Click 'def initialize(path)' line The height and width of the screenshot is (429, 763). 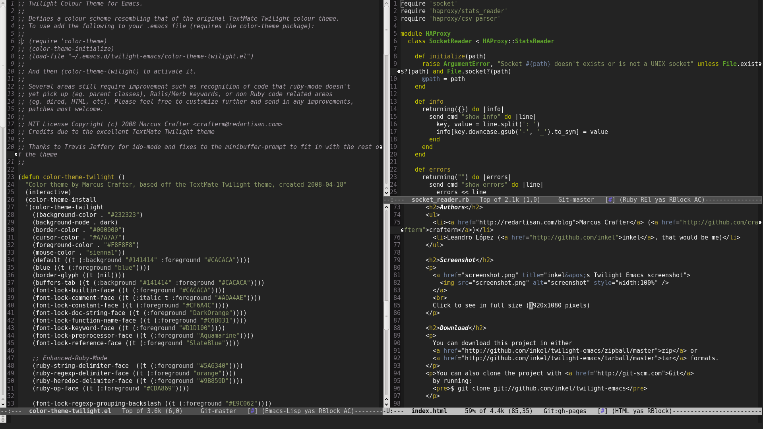(450, 56)
